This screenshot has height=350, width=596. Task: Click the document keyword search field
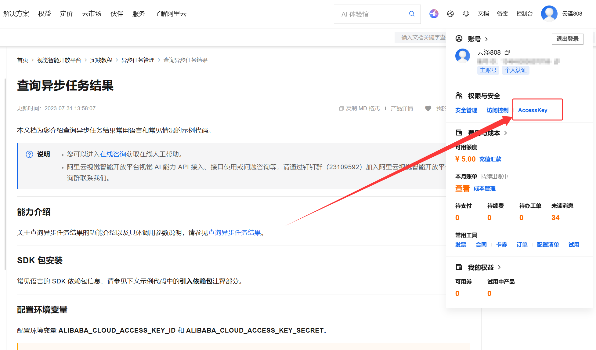421,37
